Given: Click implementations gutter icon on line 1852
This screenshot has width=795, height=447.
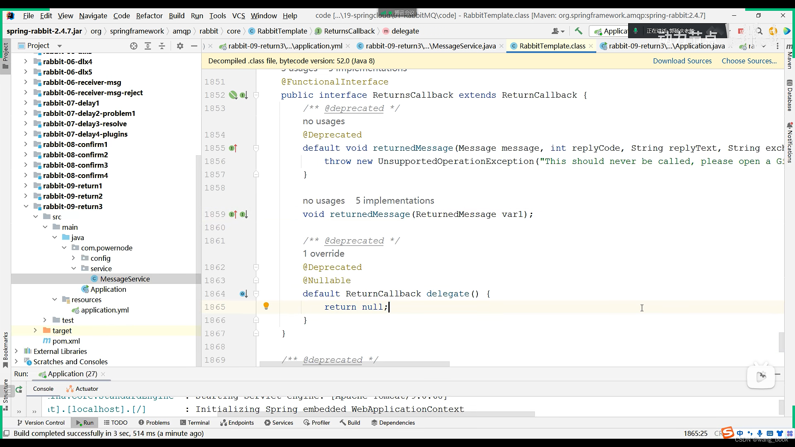Looking at the screenshot, I should [243, 95].
